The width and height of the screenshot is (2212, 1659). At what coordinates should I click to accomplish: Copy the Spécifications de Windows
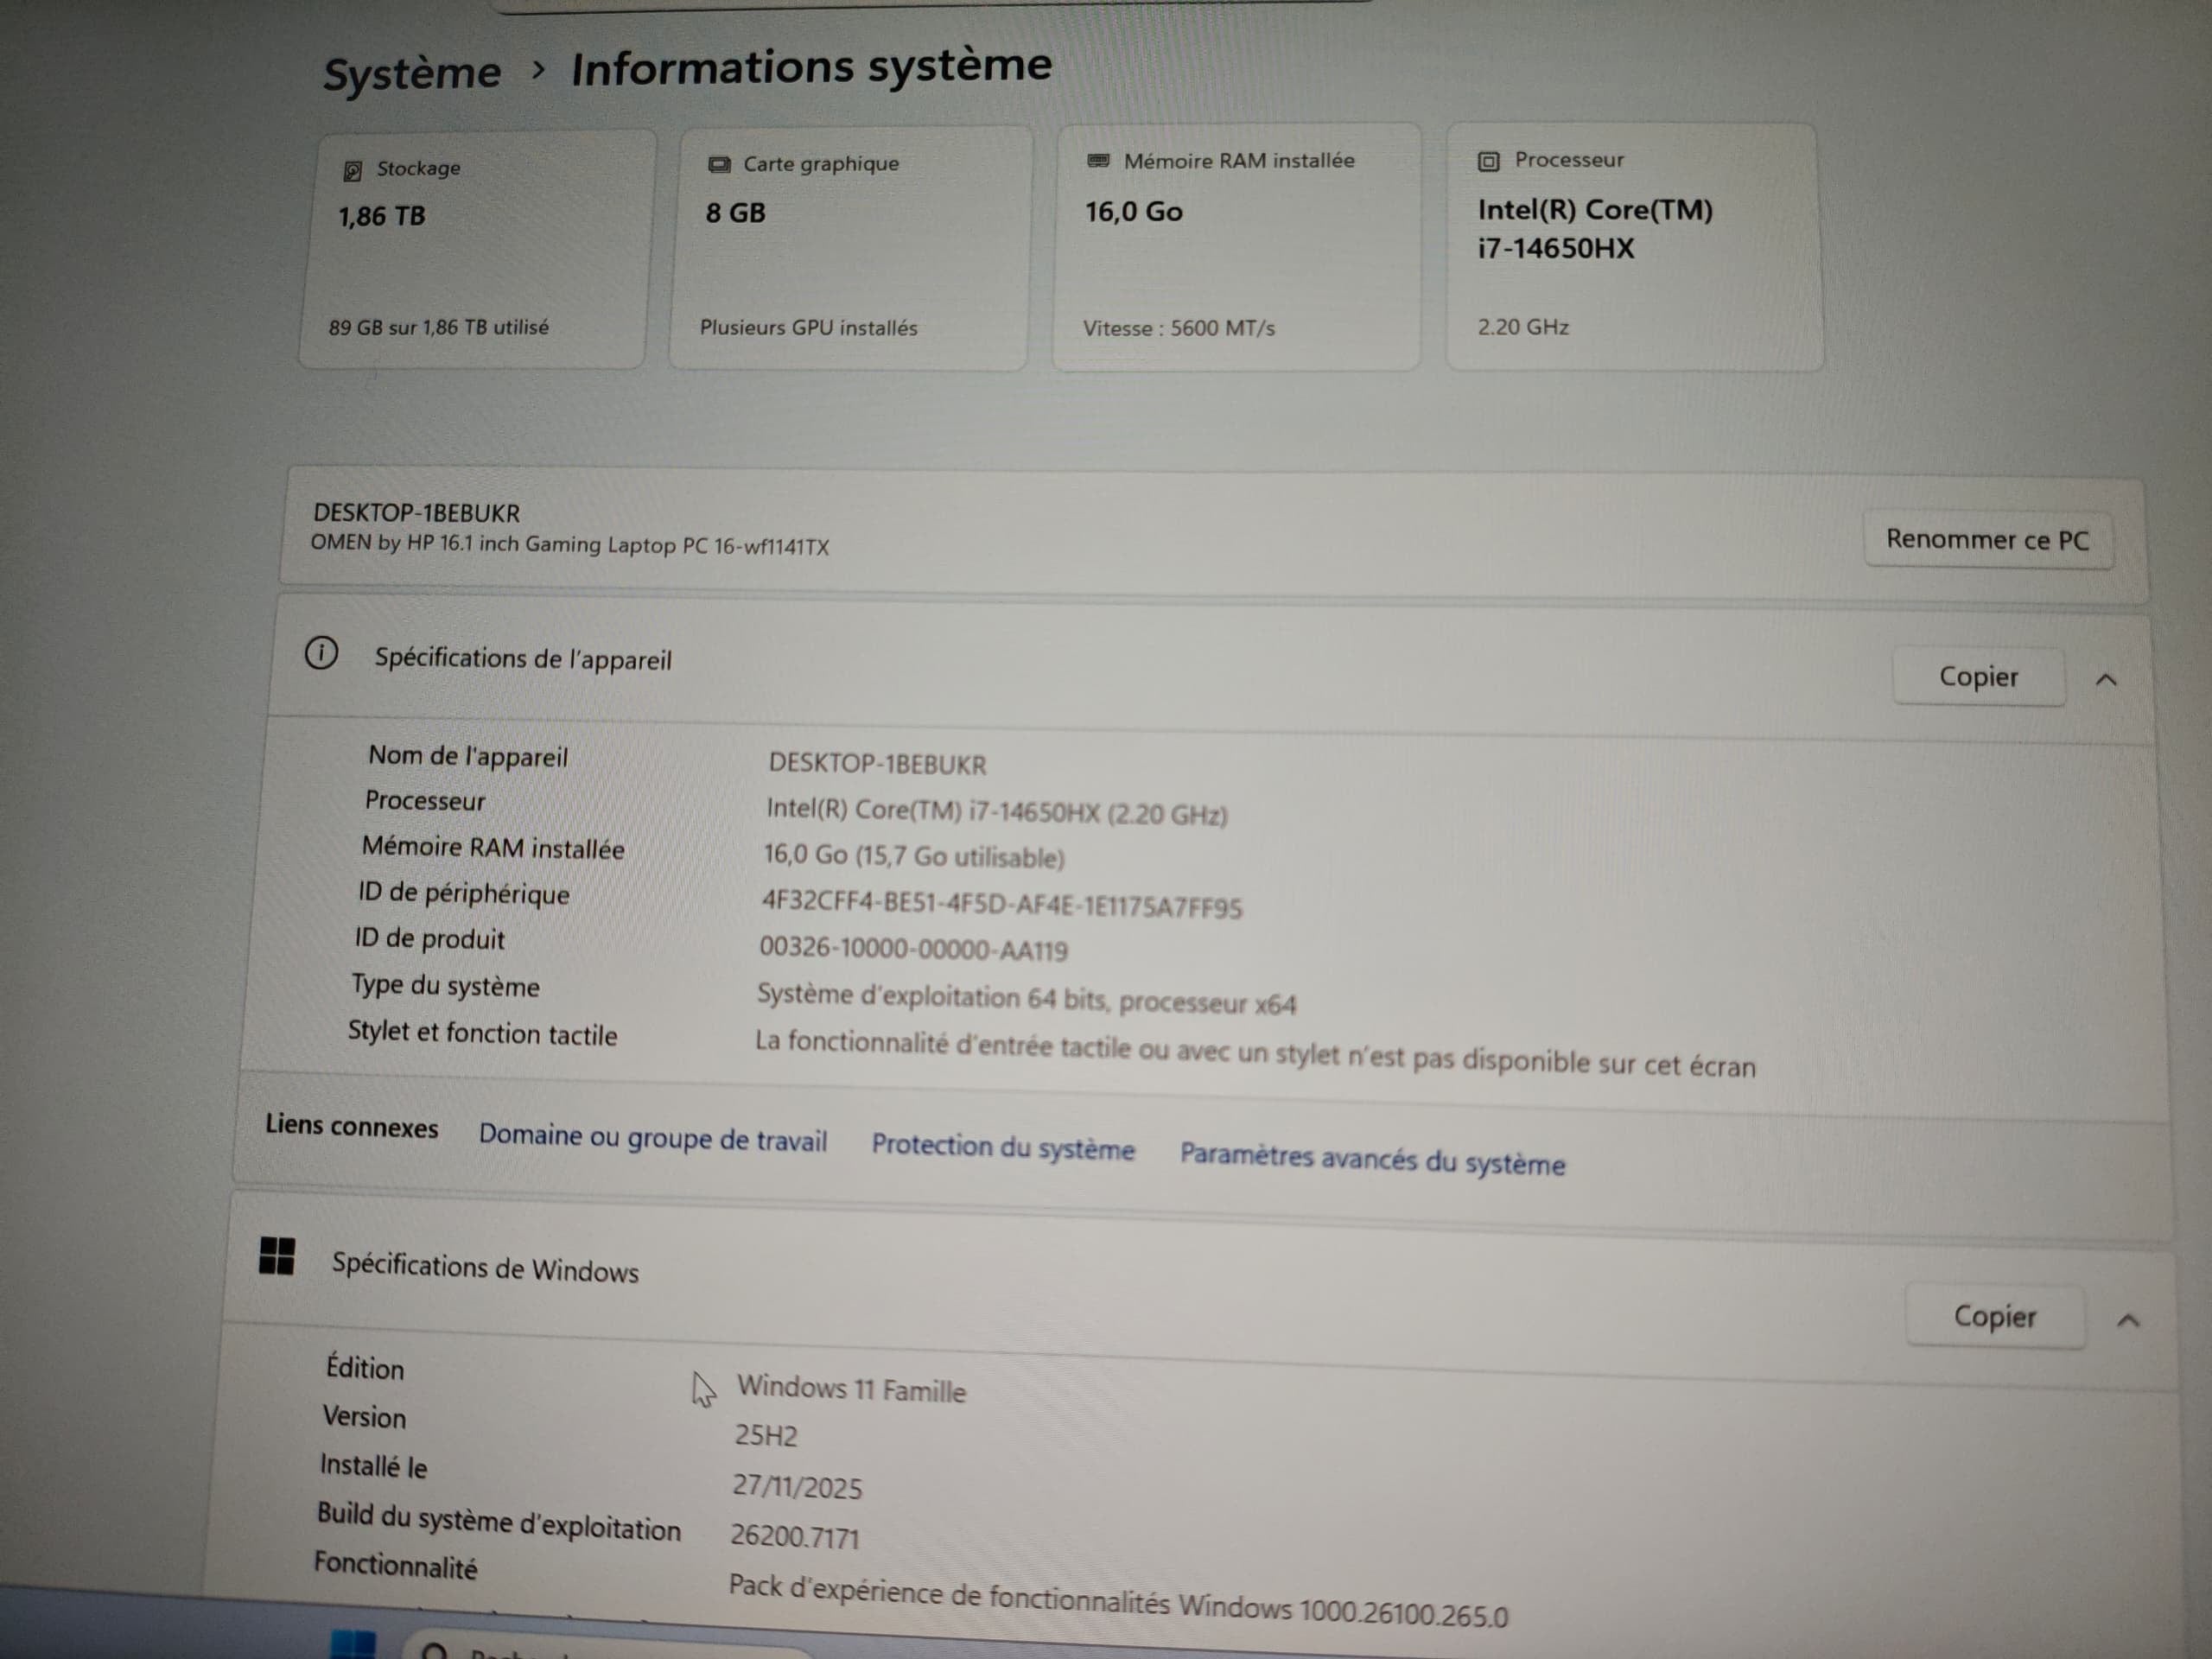(x=1995, y=1317)
